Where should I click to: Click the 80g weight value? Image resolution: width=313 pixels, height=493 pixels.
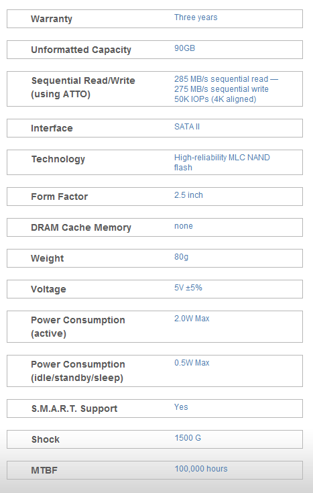click(x=182, y=257)
